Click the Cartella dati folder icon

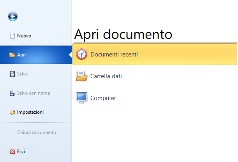pyautogui.click(x=82, y=76)
